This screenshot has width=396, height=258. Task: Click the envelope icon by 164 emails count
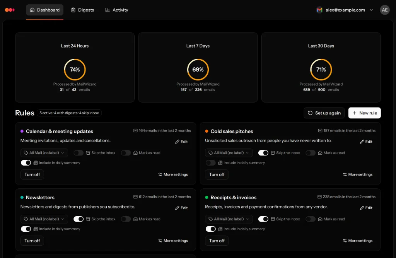tap(135, 131)
